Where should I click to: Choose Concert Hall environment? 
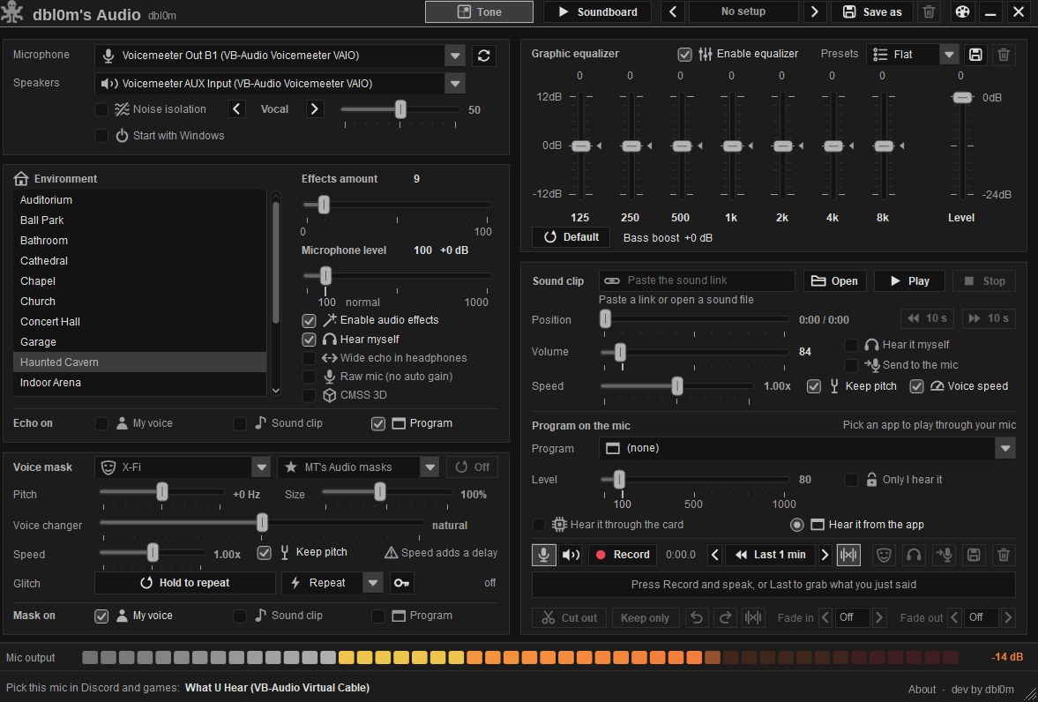[x=139, y=322]
